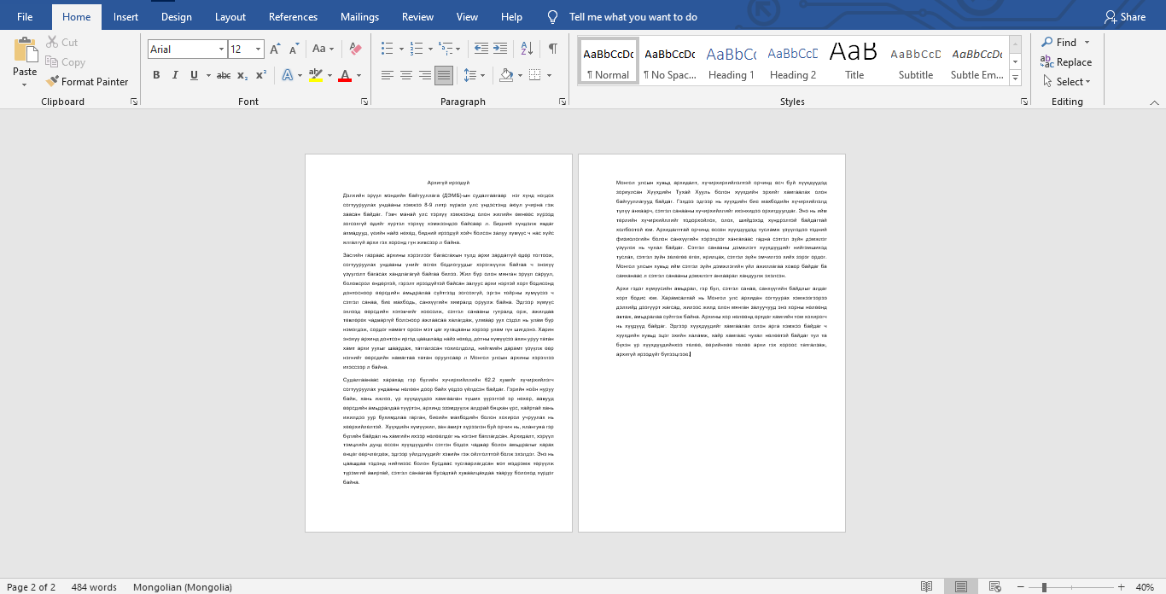The width and height of the screenshot is (1166, 594).
Task: Increase paragraph indent
Action: tap(501, 49)
